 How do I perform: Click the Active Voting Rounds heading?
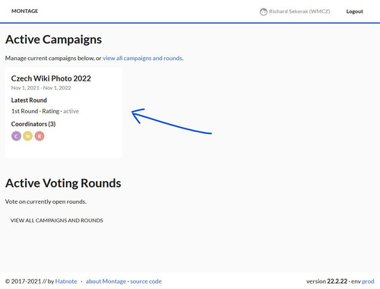pyautogui.click(x=63, y=183)
